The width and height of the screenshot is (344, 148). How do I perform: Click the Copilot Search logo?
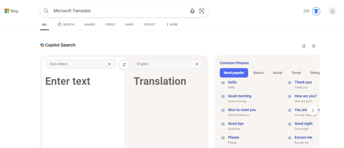click(58, 45)
